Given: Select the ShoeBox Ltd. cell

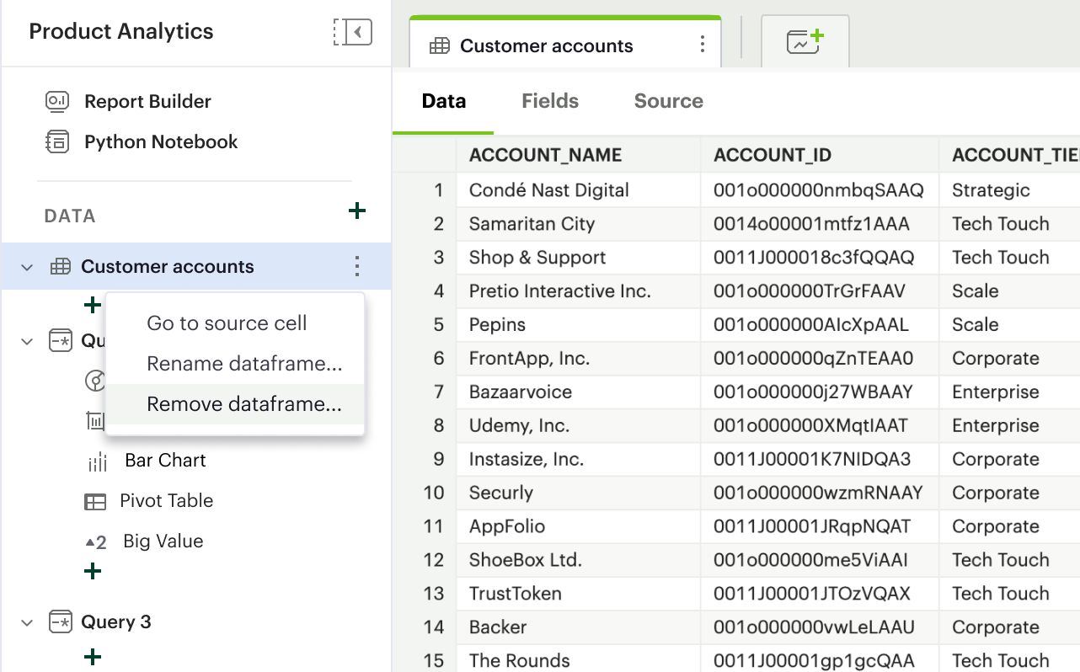Looking at the screenshot, I should 578,560.
